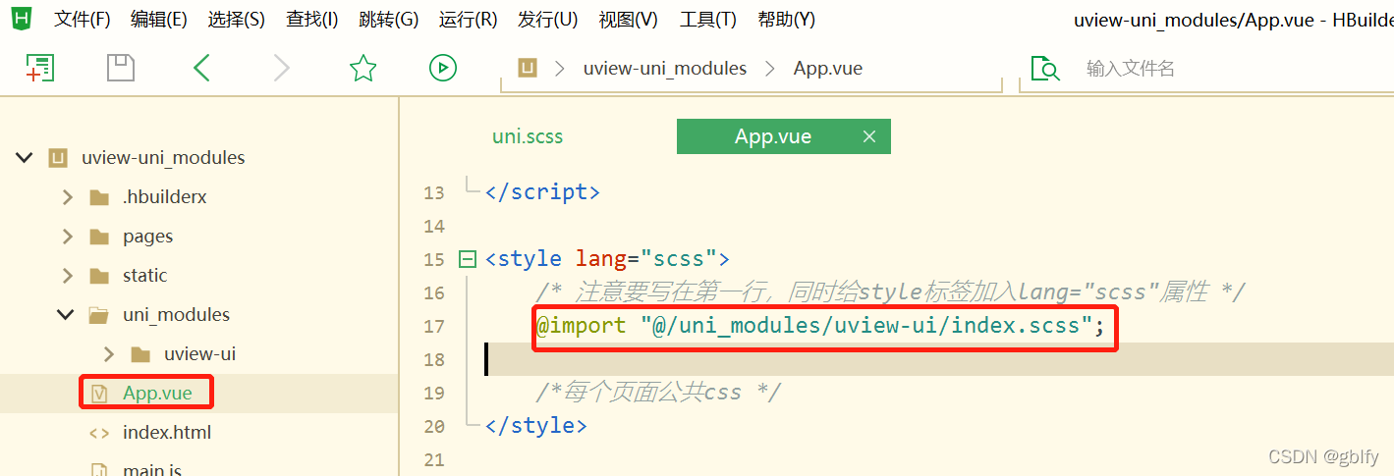Open the 跳转(G) menu

tap(389, 20)
